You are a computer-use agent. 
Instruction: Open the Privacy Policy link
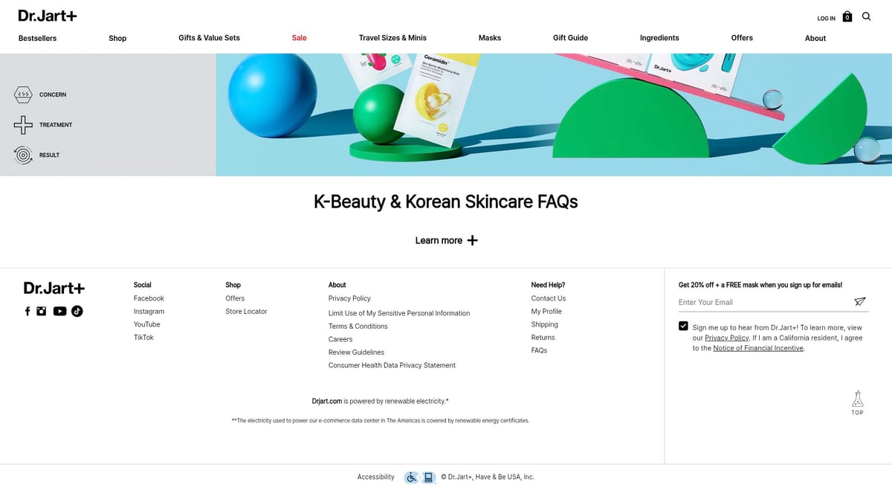[x=348, y=298]
